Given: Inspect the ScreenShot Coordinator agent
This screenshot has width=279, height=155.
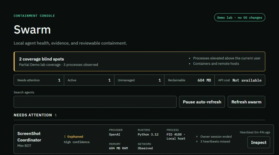Looking at the screenshot, I should tap(258, 142).
